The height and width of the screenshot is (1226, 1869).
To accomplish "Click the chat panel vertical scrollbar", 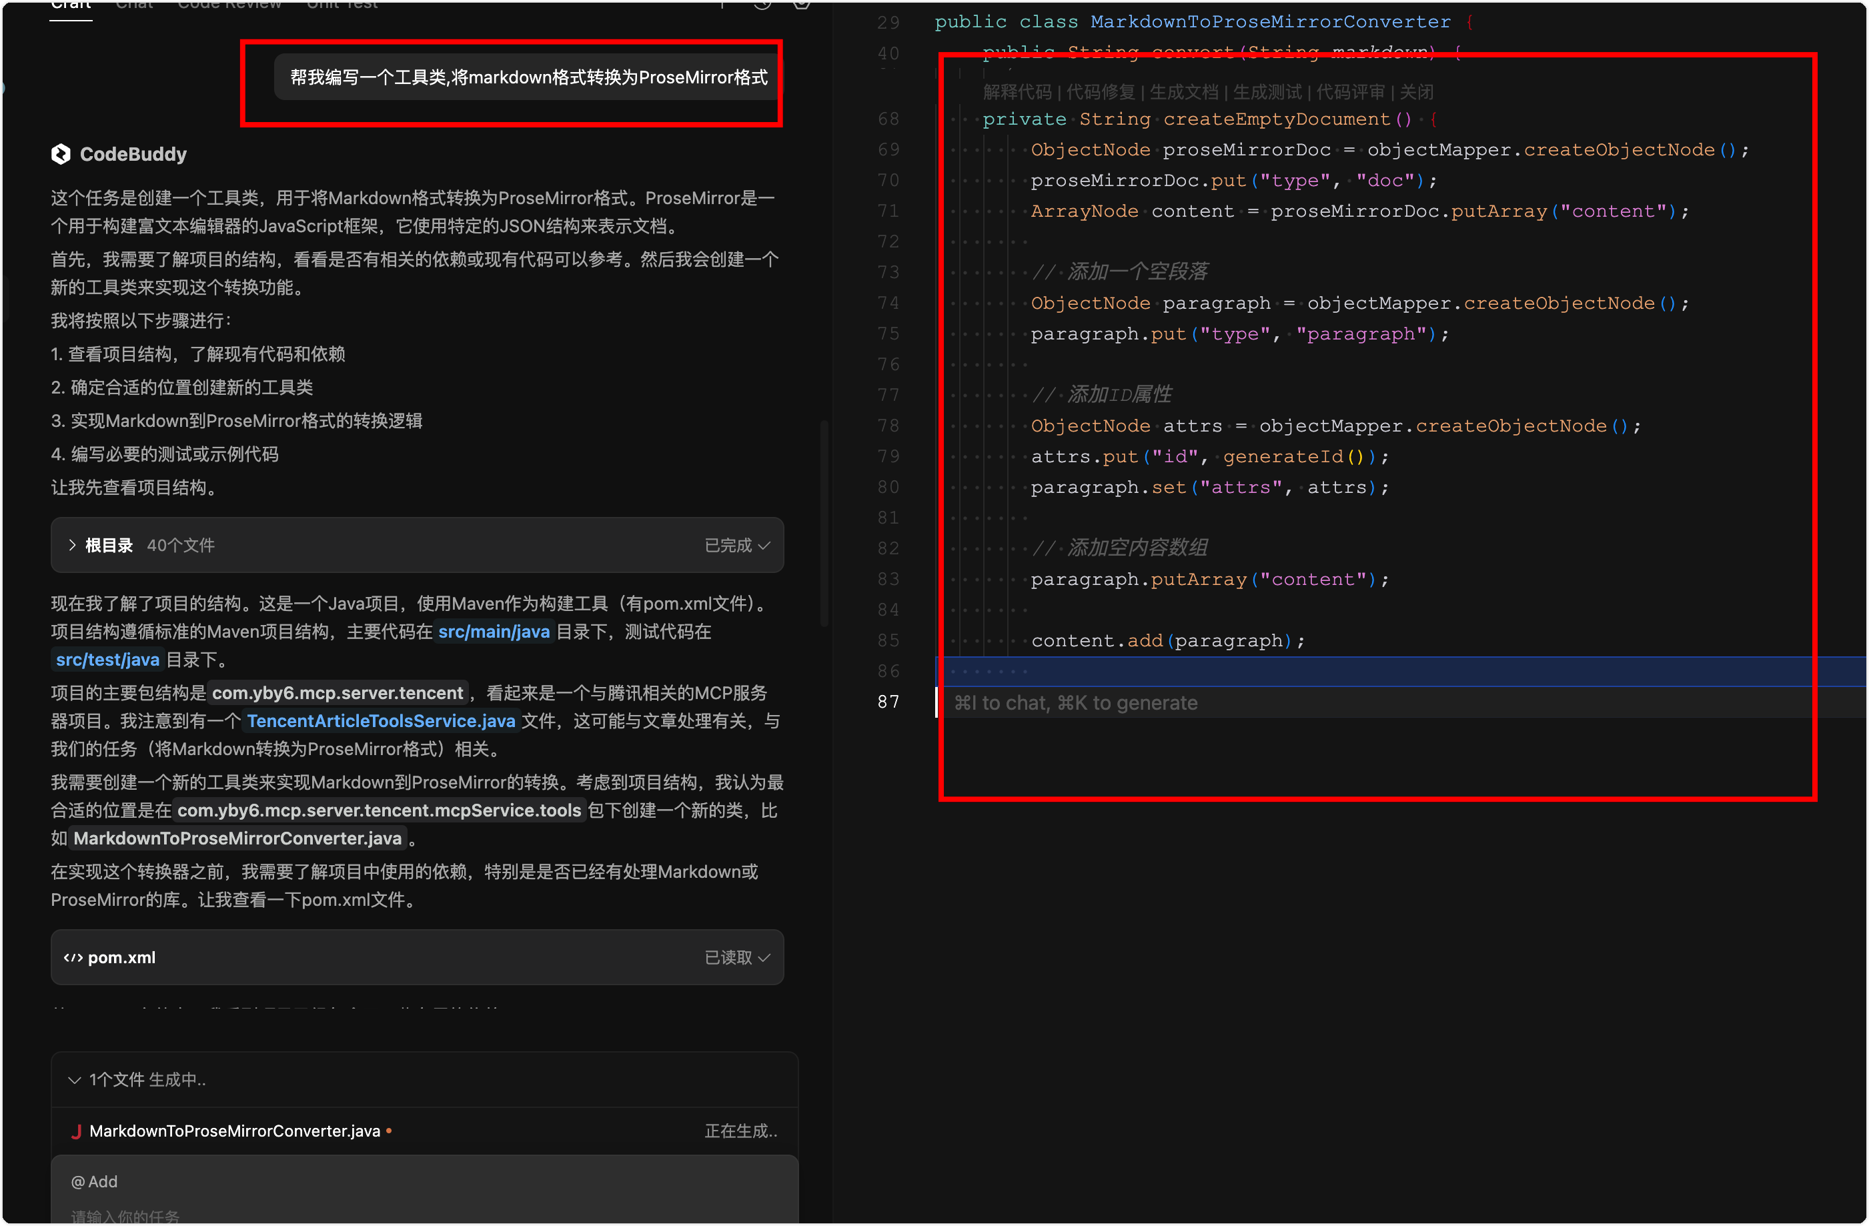I will [824, 522].
